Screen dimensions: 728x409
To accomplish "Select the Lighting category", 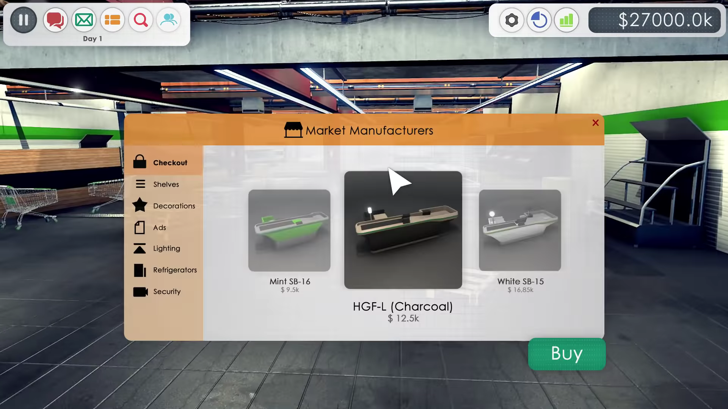I will 163,248.
